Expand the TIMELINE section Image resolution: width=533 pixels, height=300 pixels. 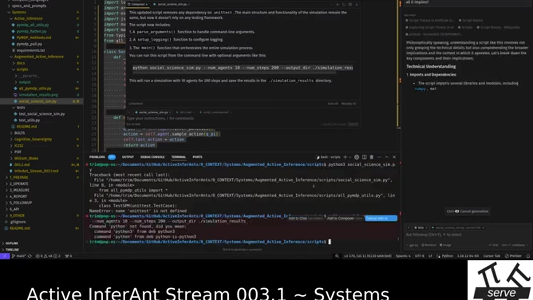[x=12, y=250]
